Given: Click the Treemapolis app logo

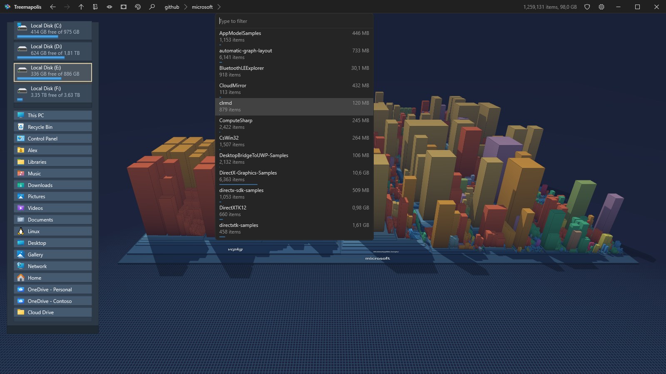Looking at the screenshot, I should (7, 7).
